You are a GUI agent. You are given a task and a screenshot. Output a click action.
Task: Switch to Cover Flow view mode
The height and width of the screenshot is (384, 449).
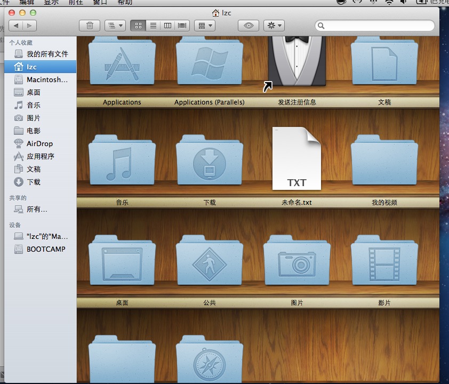[x=183, y=26]
